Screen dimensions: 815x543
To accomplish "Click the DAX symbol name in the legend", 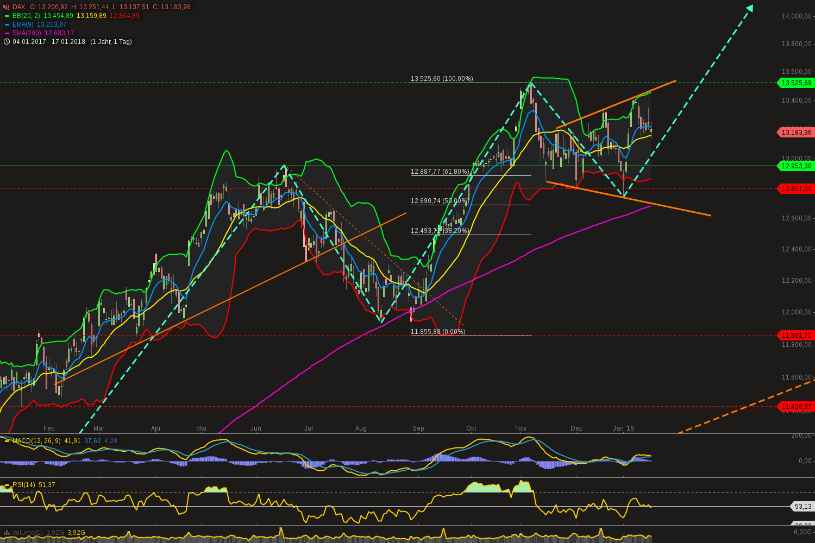I will click(19, 7).
